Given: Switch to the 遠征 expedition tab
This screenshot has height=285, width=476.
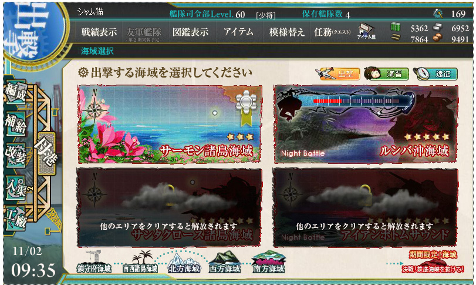Looking at the screenshot, I should 436,73.
